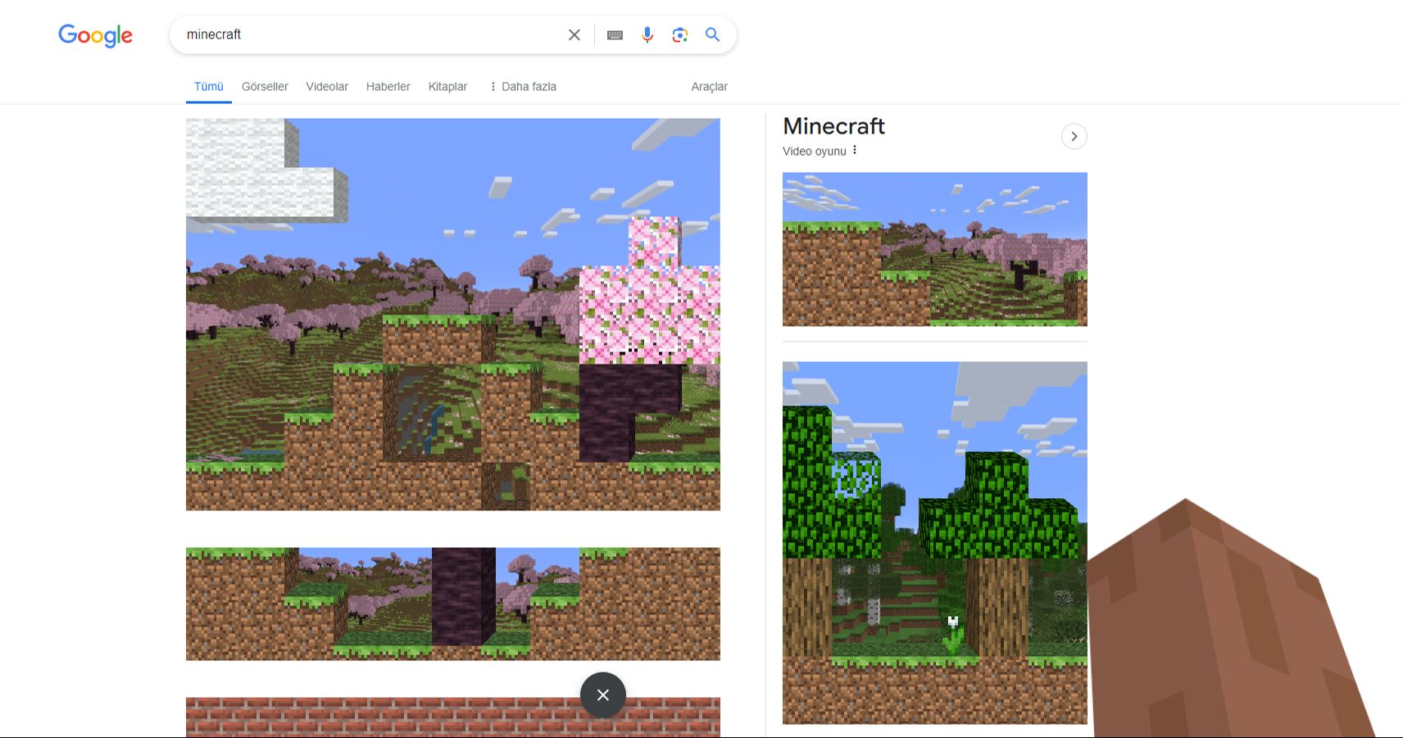
Task: Click the Google logo
Action: coord(95,35)
